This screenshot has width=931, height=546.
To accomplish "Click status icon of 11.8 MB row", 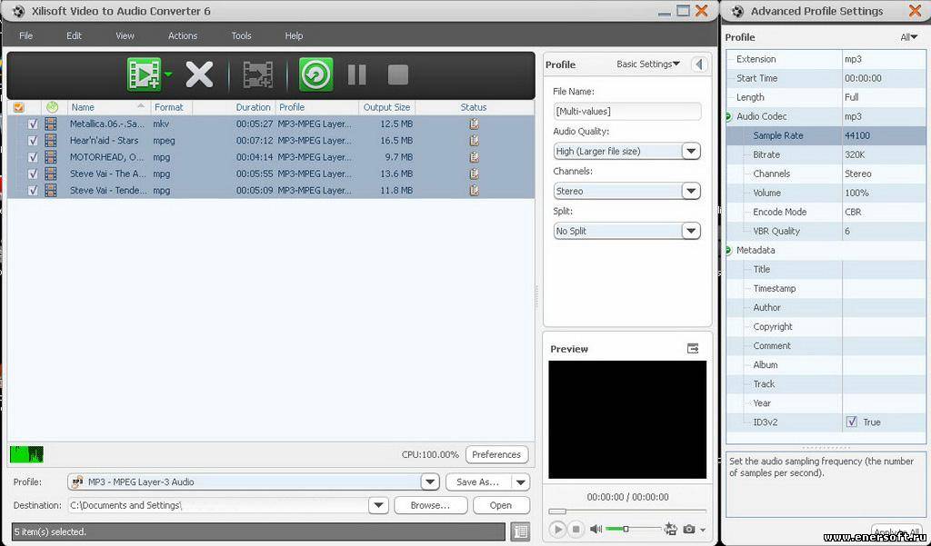I will (x=474, y=191).
